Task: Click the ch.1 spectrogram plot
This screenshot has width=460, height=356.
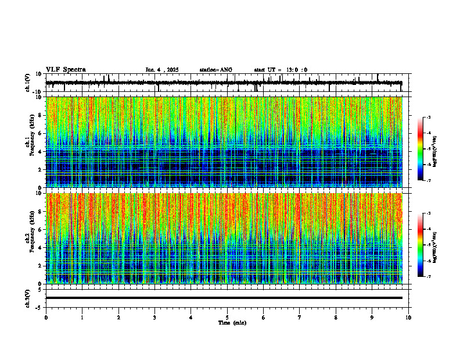Action: tap(224, 142)
